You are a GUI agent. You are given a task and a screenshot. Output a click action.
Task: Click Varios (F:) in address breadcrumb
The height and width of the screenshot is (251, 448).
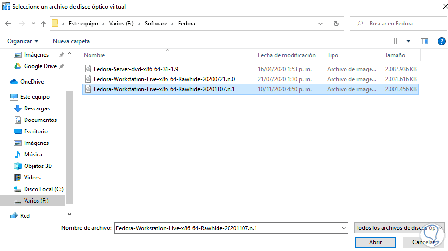pyautogui.click(x=121, y=24)
